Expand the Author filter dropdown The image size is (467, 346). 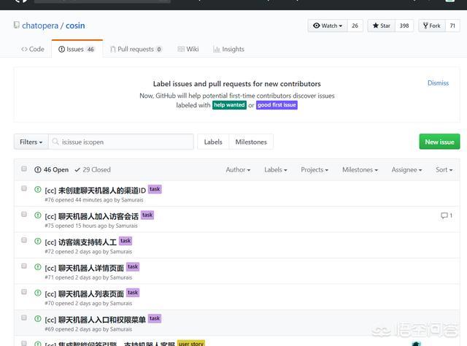point(238,170)
